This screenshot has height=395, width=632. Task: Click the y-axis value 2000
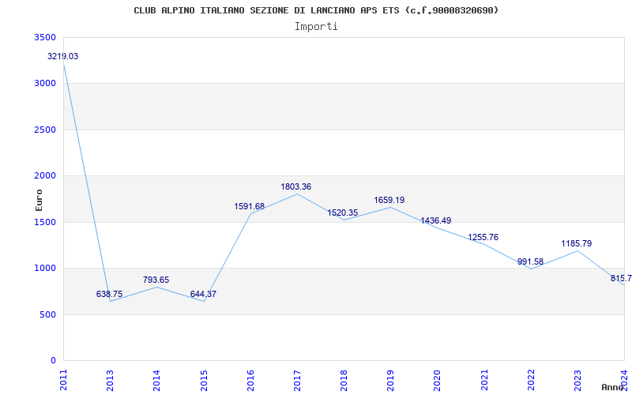(46, 175)
